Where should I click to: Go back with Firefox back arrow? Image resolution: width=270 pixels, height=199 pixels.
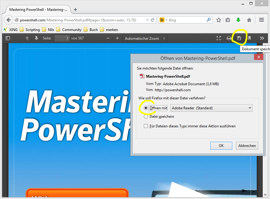pos(8,20)
